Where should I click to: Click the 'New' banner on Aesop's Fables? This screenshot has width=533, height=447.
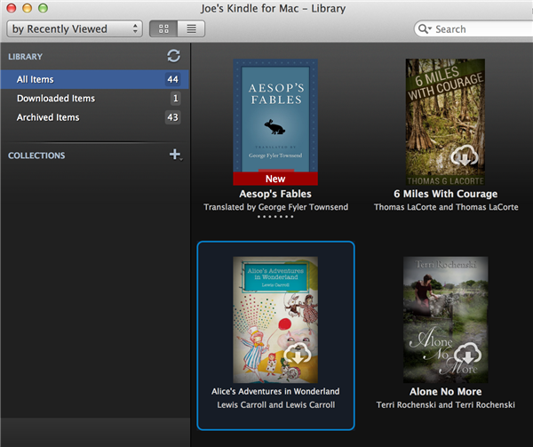click(x=275, y=179)
